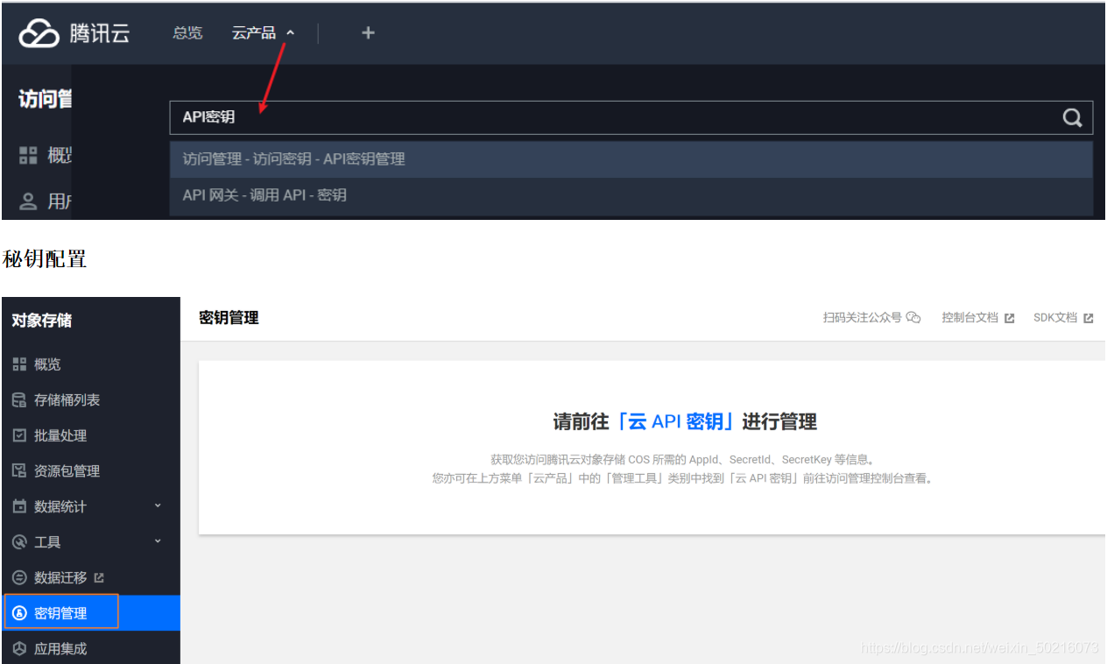Open the 总览 overview menu item

187,32
